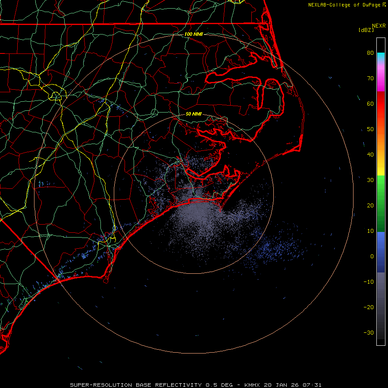Click the "SUPER-RESOLUTION BASE REFLECTIVITY 0.5 DEG" caption
Viewport: 388px width, 388px height.
(151, 385)
